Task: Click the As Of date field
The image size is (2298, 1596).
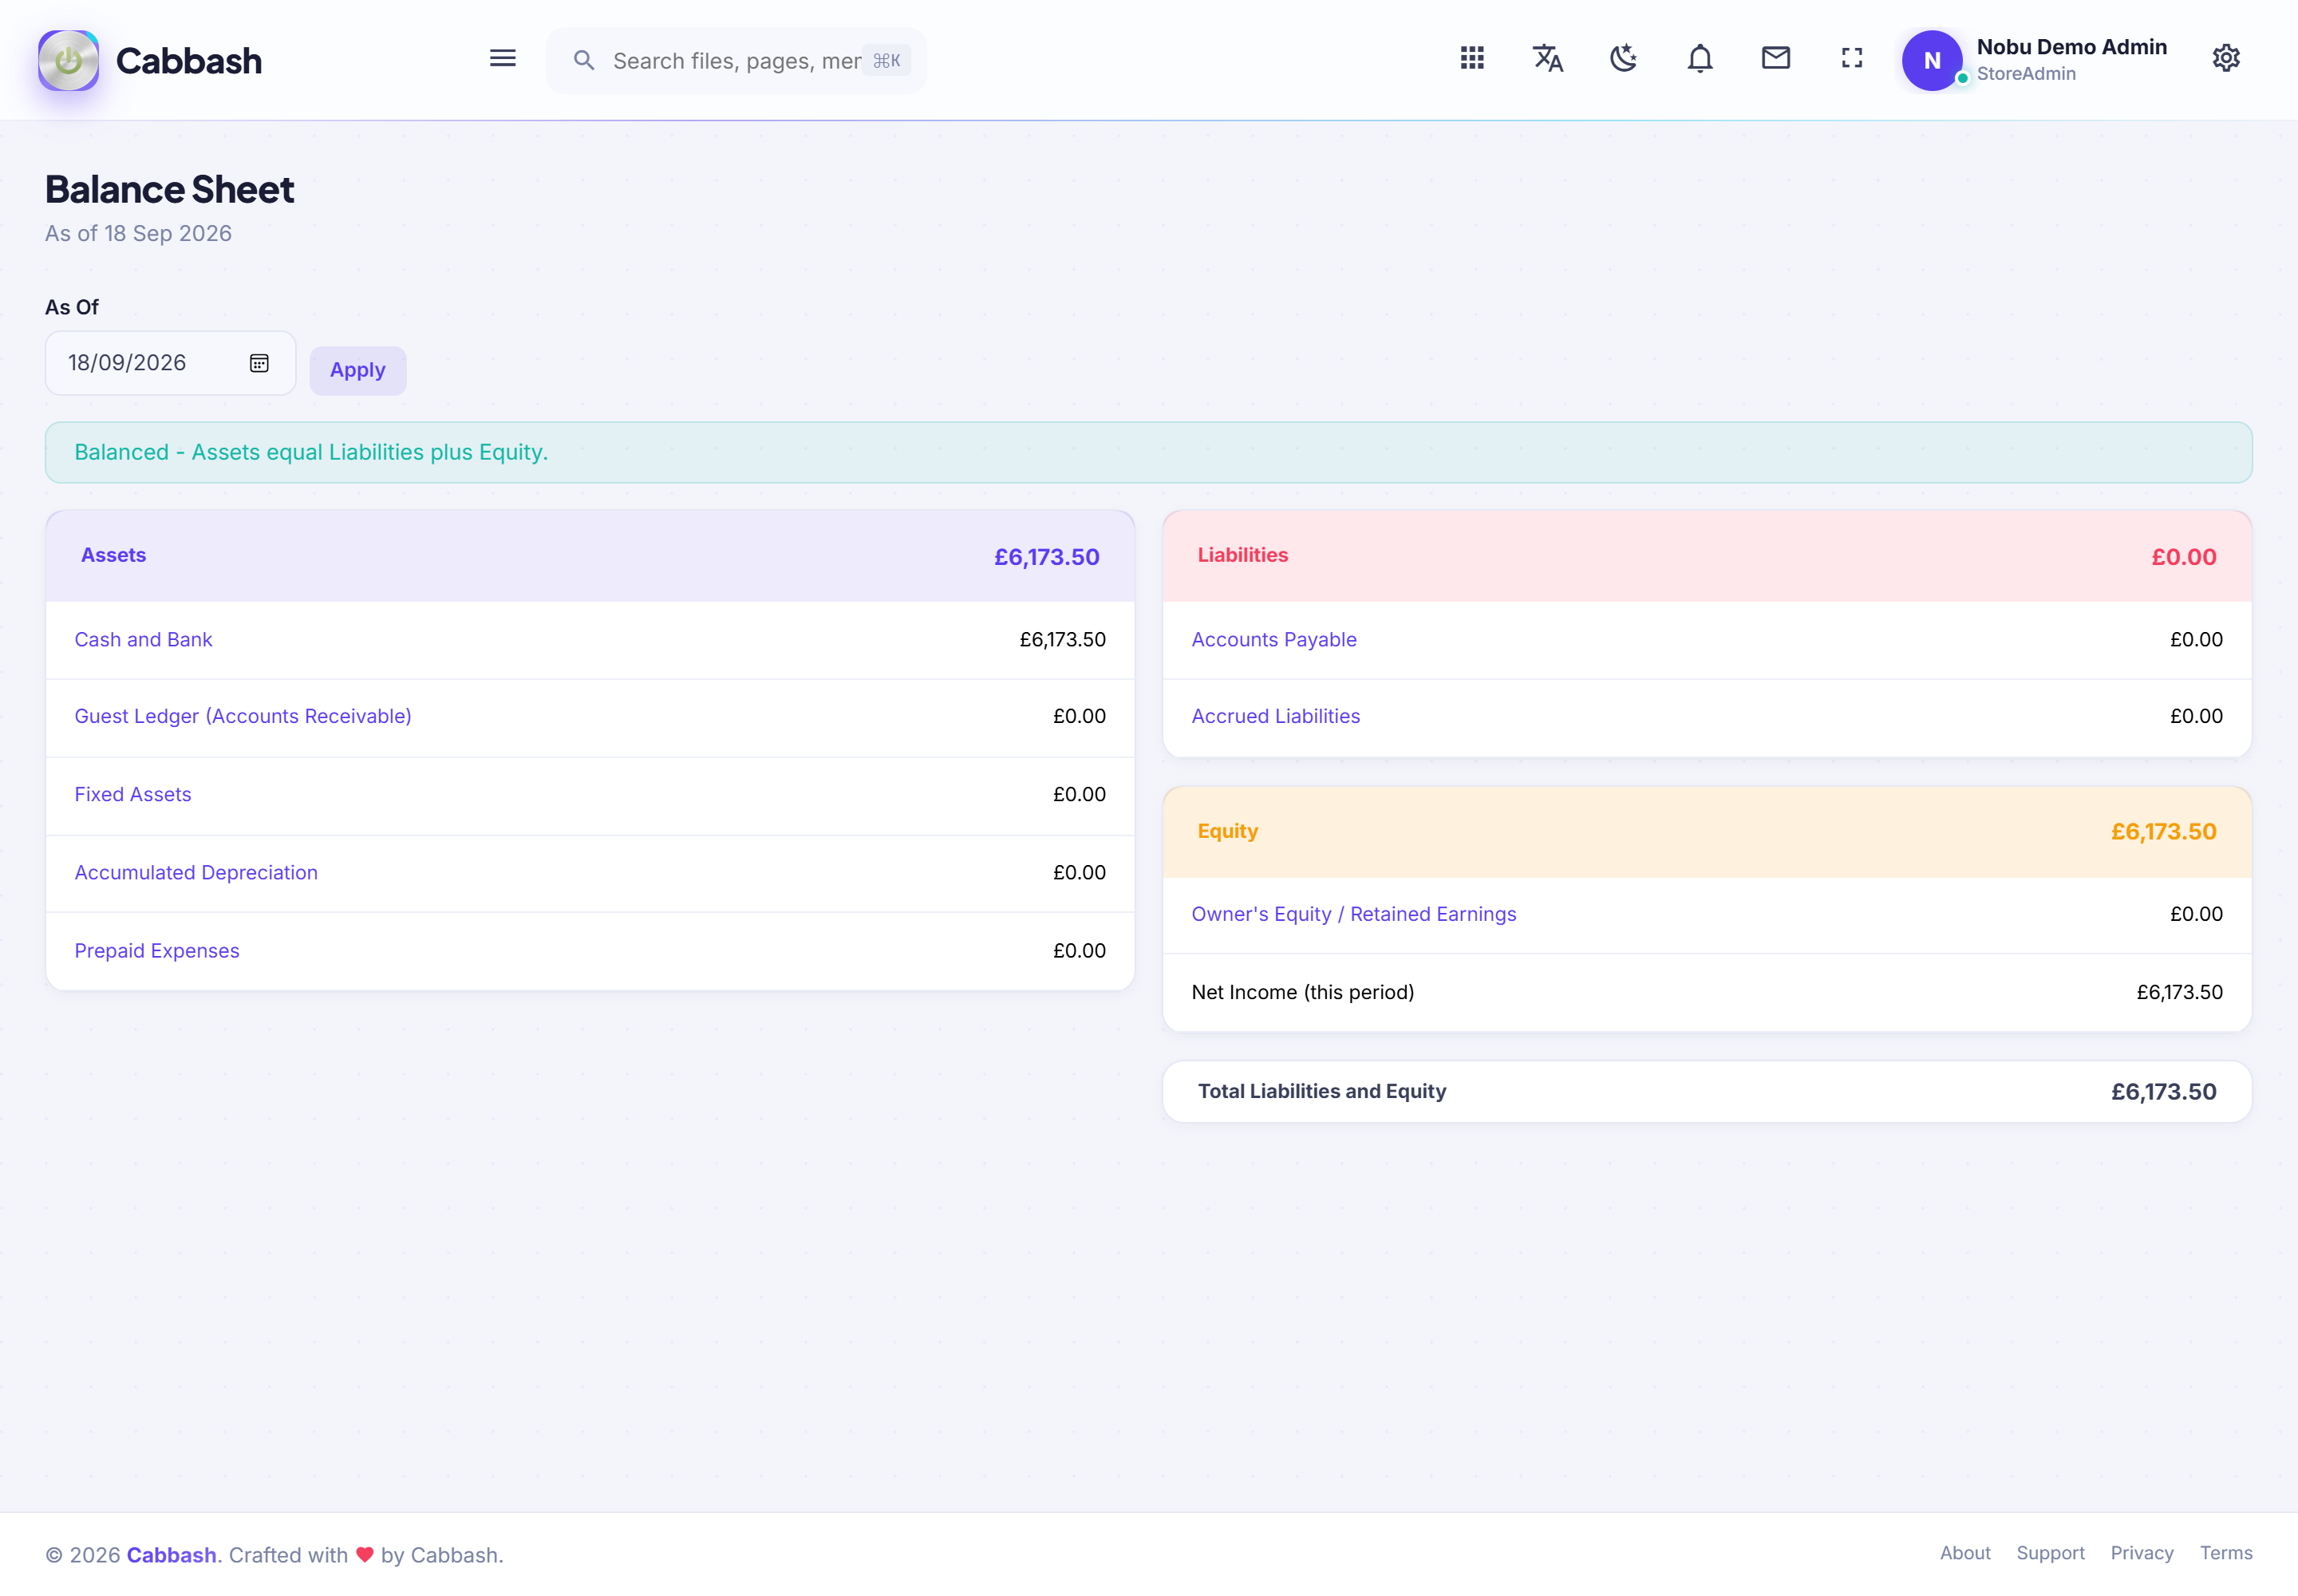Action: [170, 363]
